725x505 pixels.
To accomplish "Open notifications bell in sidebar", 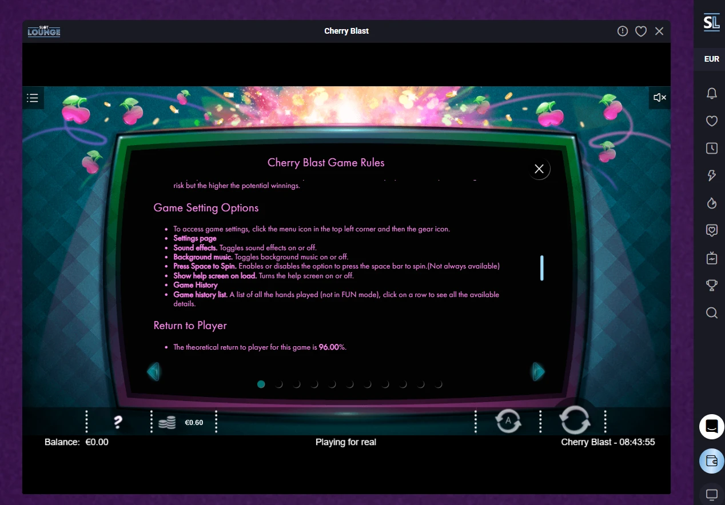I will click(711, 94).
